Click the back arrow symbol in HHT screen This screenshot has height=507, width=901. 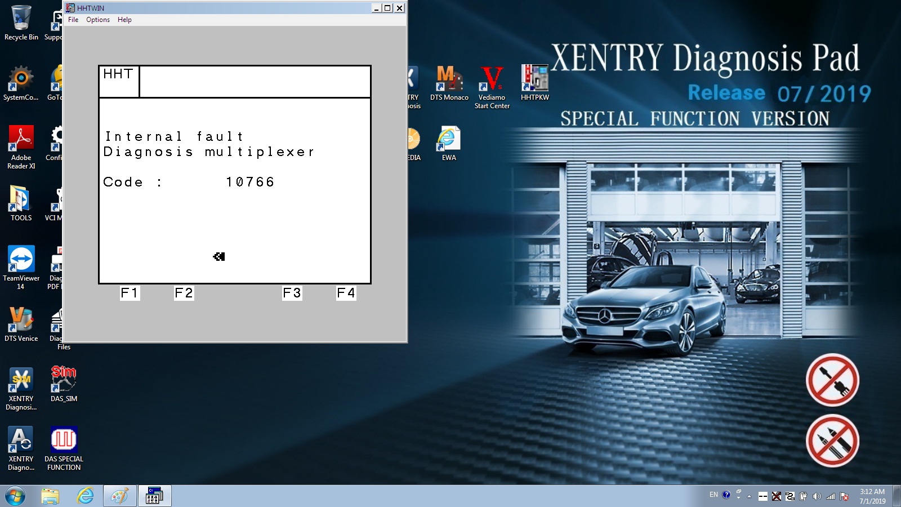(219, 256)
